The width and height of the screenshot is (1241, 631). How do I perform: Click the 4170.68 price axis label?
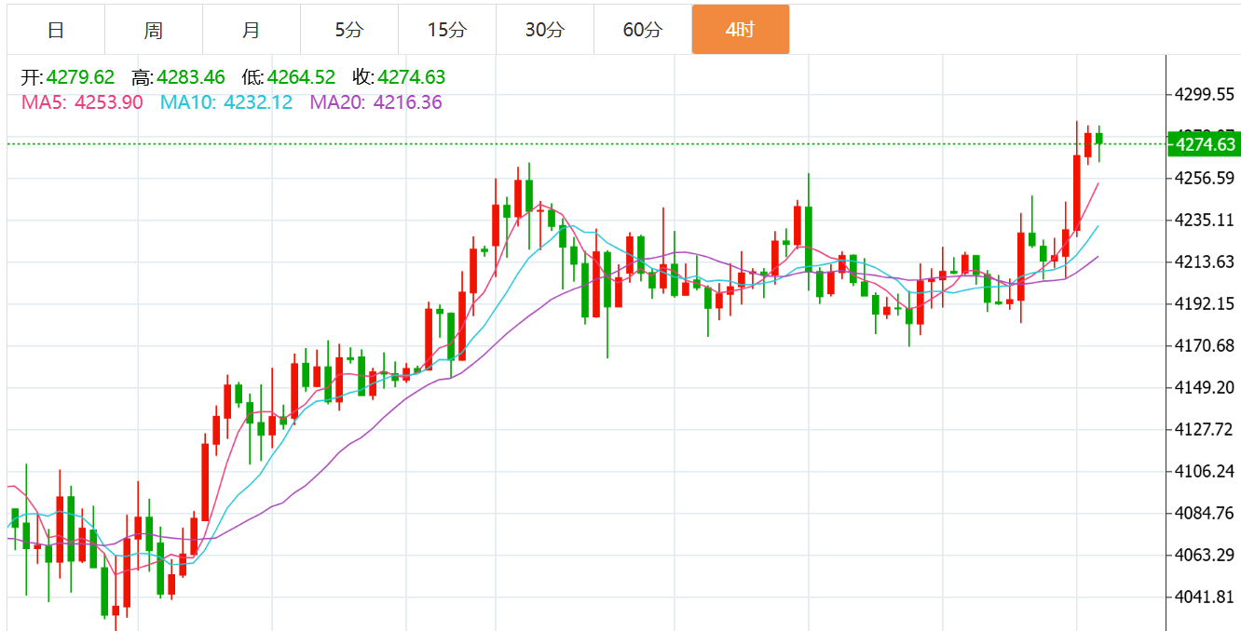pos(1205,345)
